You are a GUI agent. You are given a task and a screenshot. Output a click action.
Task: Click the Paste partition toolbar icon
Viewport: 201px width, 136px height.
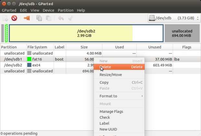[x=48, y=18]
